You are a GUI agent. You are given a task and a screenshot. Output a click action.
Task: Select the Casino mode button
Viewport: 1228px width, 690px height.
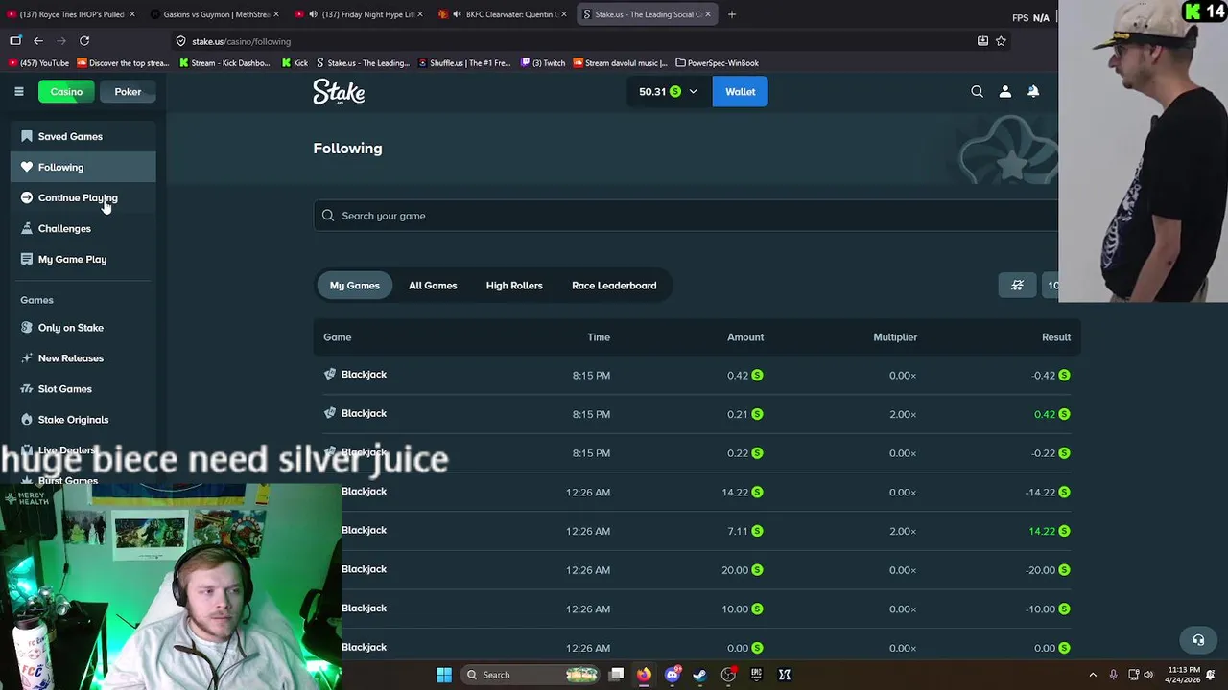66,92
